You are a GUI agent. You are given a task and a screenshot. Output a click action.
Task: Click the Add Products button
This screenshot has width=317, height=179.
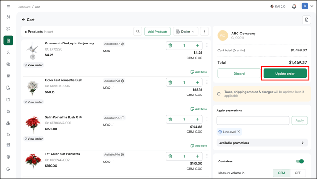click(x=158, y=32)
